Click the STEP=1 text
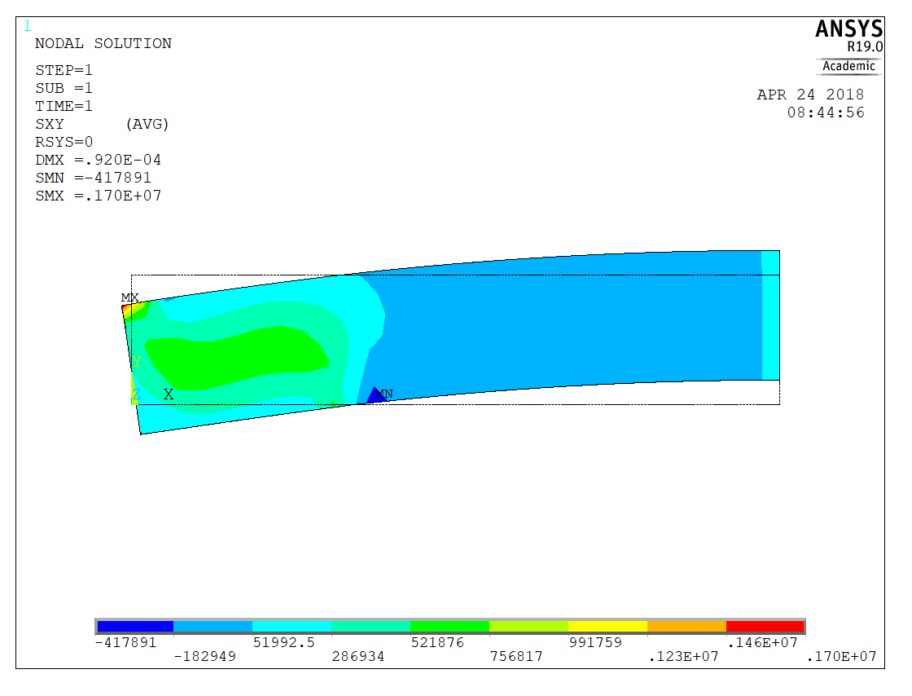Viewport: 912px width, 696px height. point(64,70)
